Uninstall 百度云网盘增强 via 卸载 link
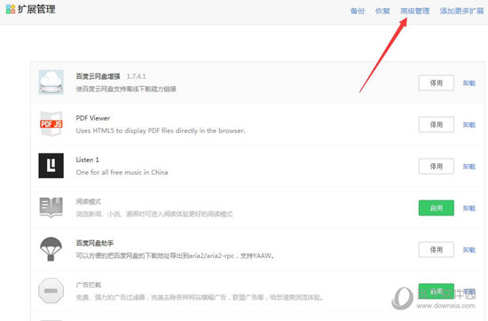This screenshot has height=321, width=488. (469, 82)
